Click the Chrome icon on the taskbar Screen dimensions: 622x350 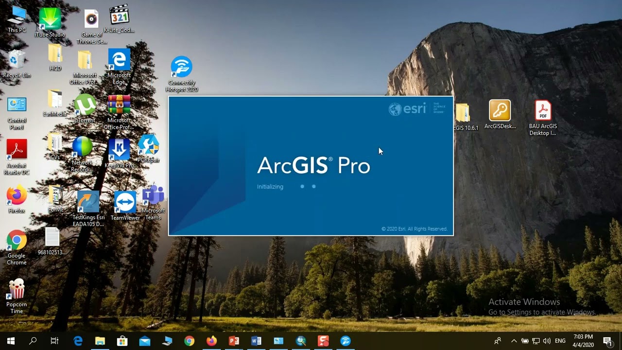coord(190,341)
